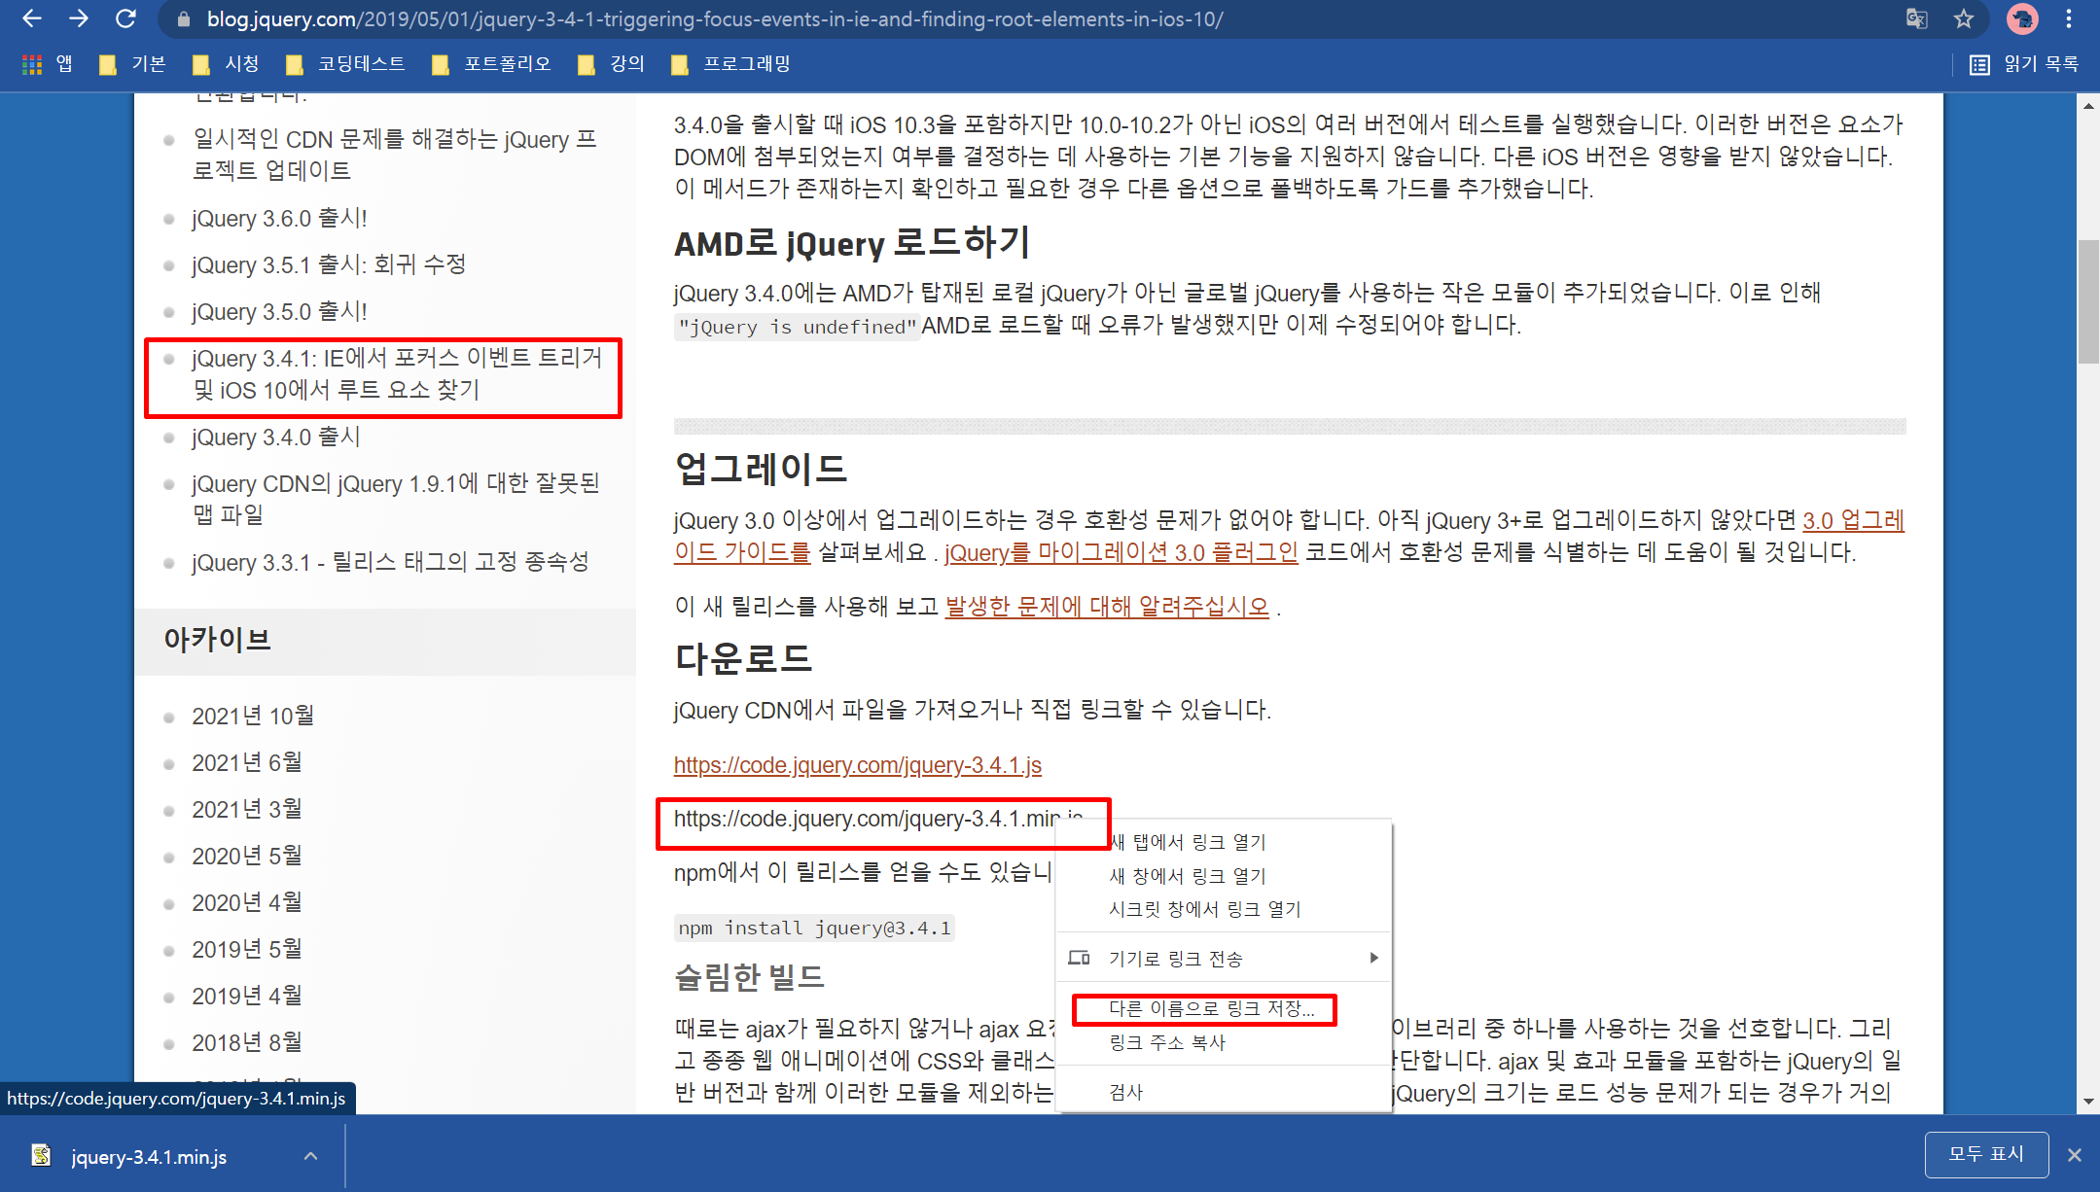Bookmark this page with star icon
The height and width of the screenshot is (1192, 2100).
1964,18
